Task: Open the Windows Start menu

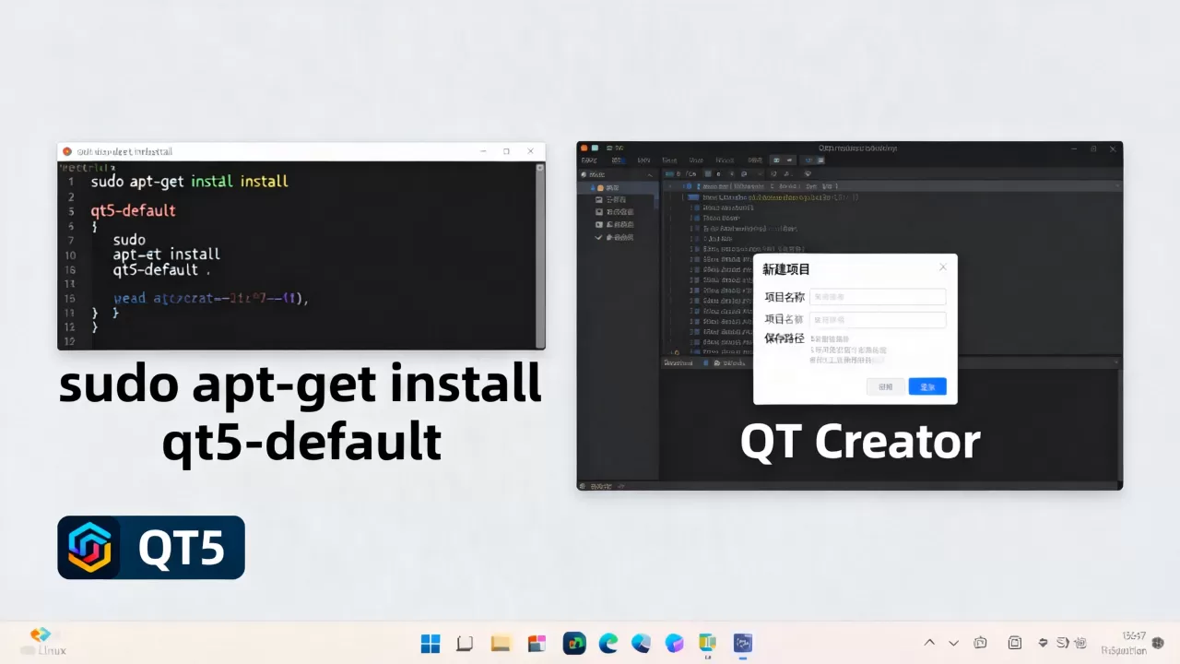Action: pos(431,643)
